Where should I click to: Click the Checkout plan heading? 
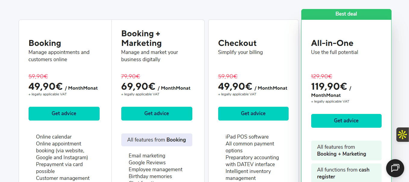pos(237,43)
